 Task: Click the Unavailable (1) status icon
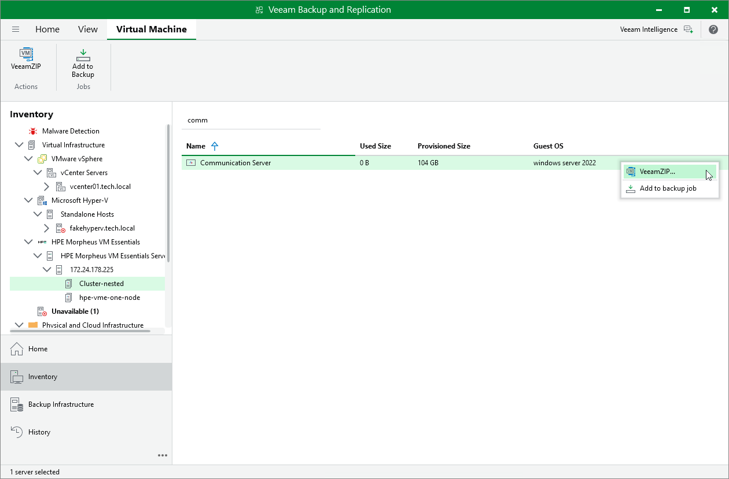click(42, 311)
